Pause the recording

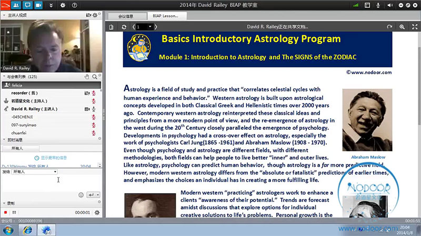(14, 212)
